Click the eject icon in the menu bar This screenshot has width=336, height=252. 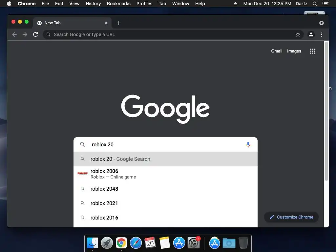pos(235,4)
